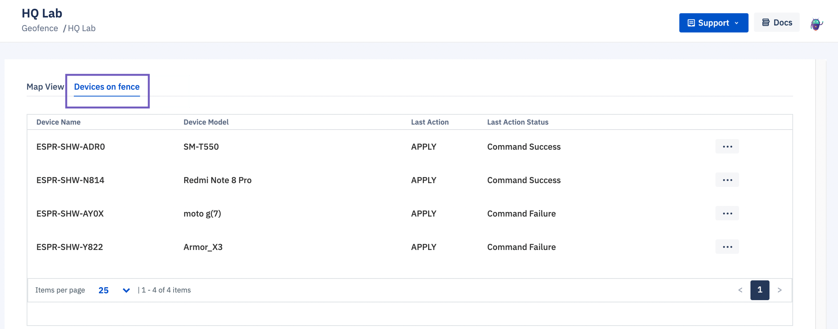Screen dimensions: 838x329
Task: Select the Devices on fence tab
Action: click(x=107, y=87)
